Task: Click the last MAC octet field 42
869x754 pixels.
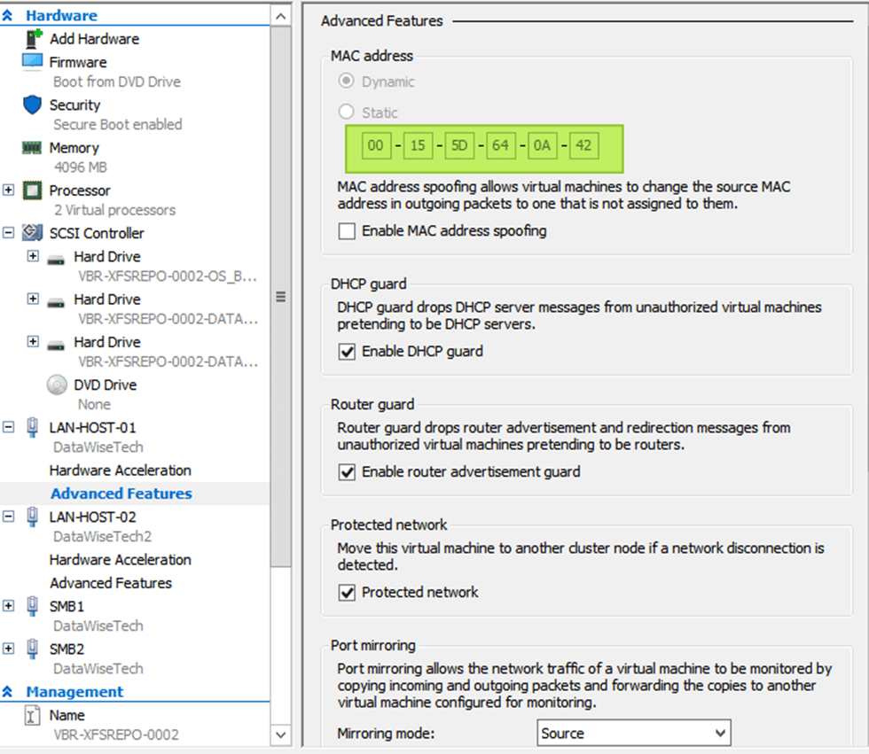Action: point(583,145)
